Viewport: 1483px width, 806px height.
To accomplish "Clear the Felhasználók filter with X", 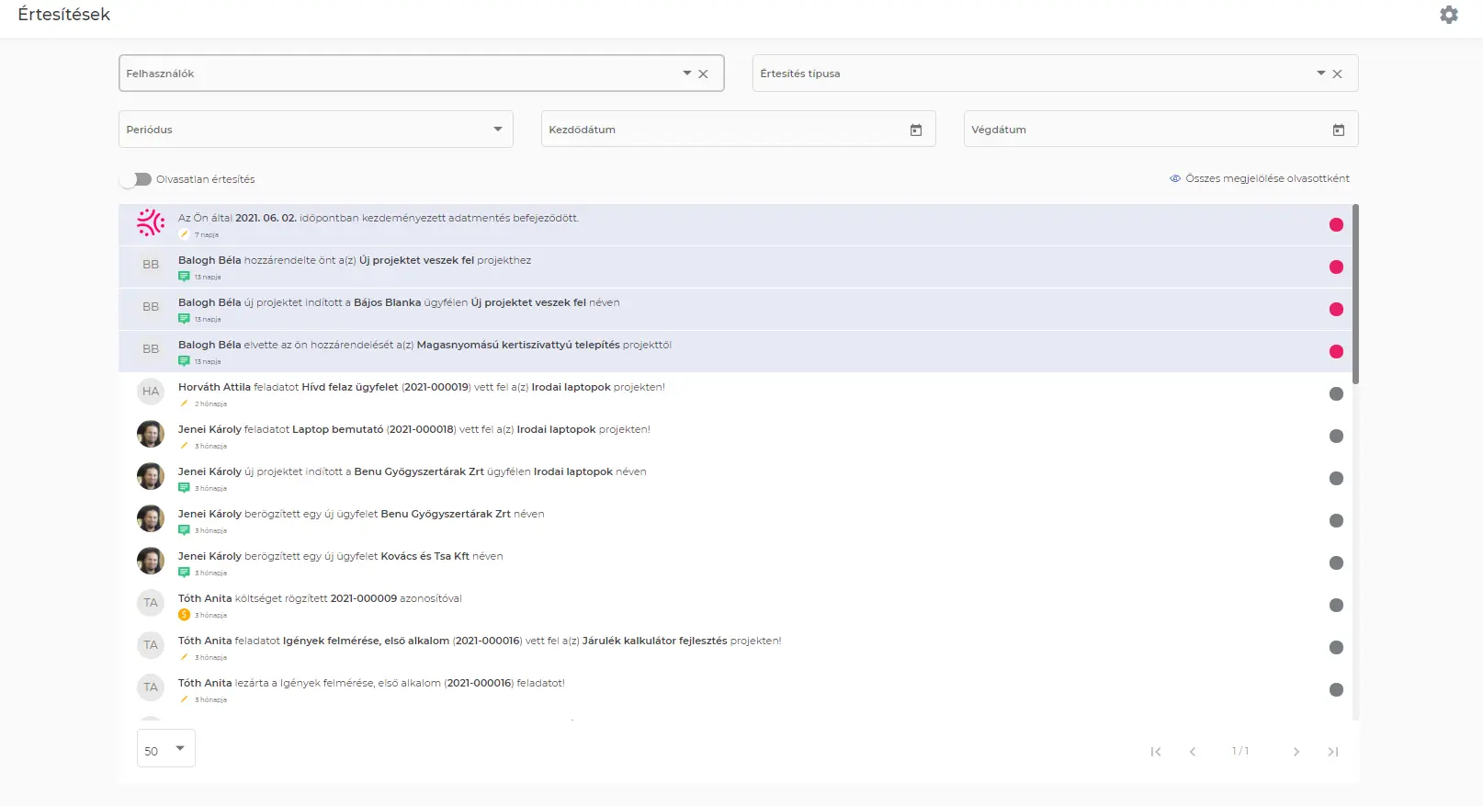I will click(703, 74).
